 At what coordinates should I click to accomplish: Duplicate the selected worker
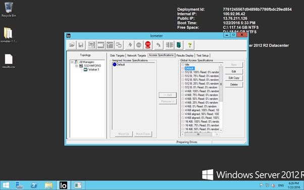(119, 45)
